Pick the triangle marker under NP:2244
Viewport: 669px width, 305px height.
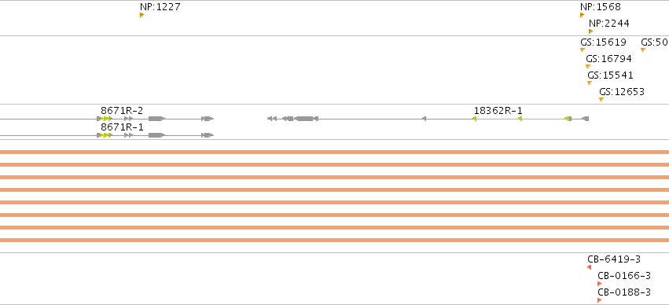(590, 31)
